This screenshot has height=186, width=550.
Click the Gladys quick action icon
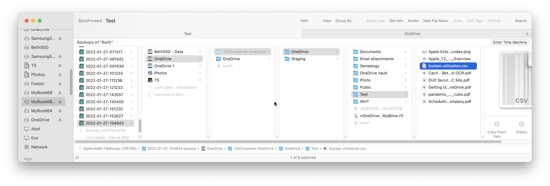click(x=521, y=124)
